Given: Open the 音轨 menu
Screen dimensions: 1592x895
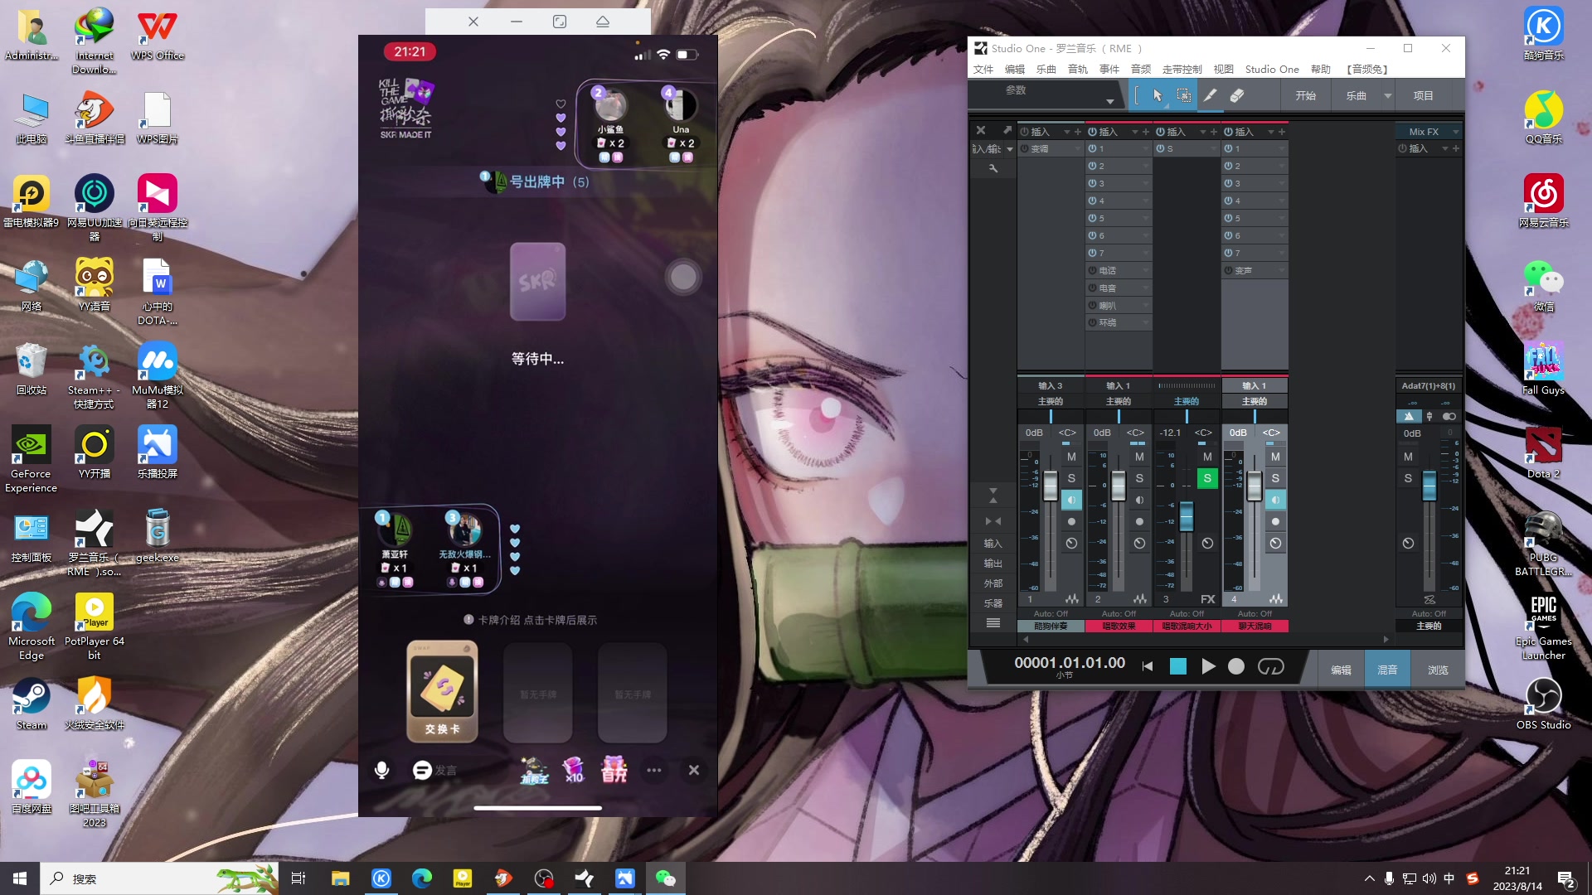Looking at the screenshot, I should pyautogui.click(x=1078, y=70).
